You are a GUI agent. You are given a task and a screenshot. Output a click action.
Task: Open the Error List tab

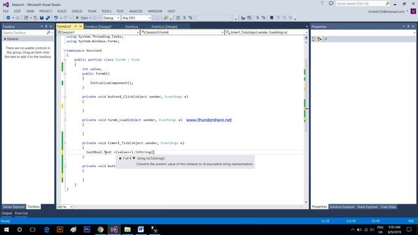[x=22, y=213]
